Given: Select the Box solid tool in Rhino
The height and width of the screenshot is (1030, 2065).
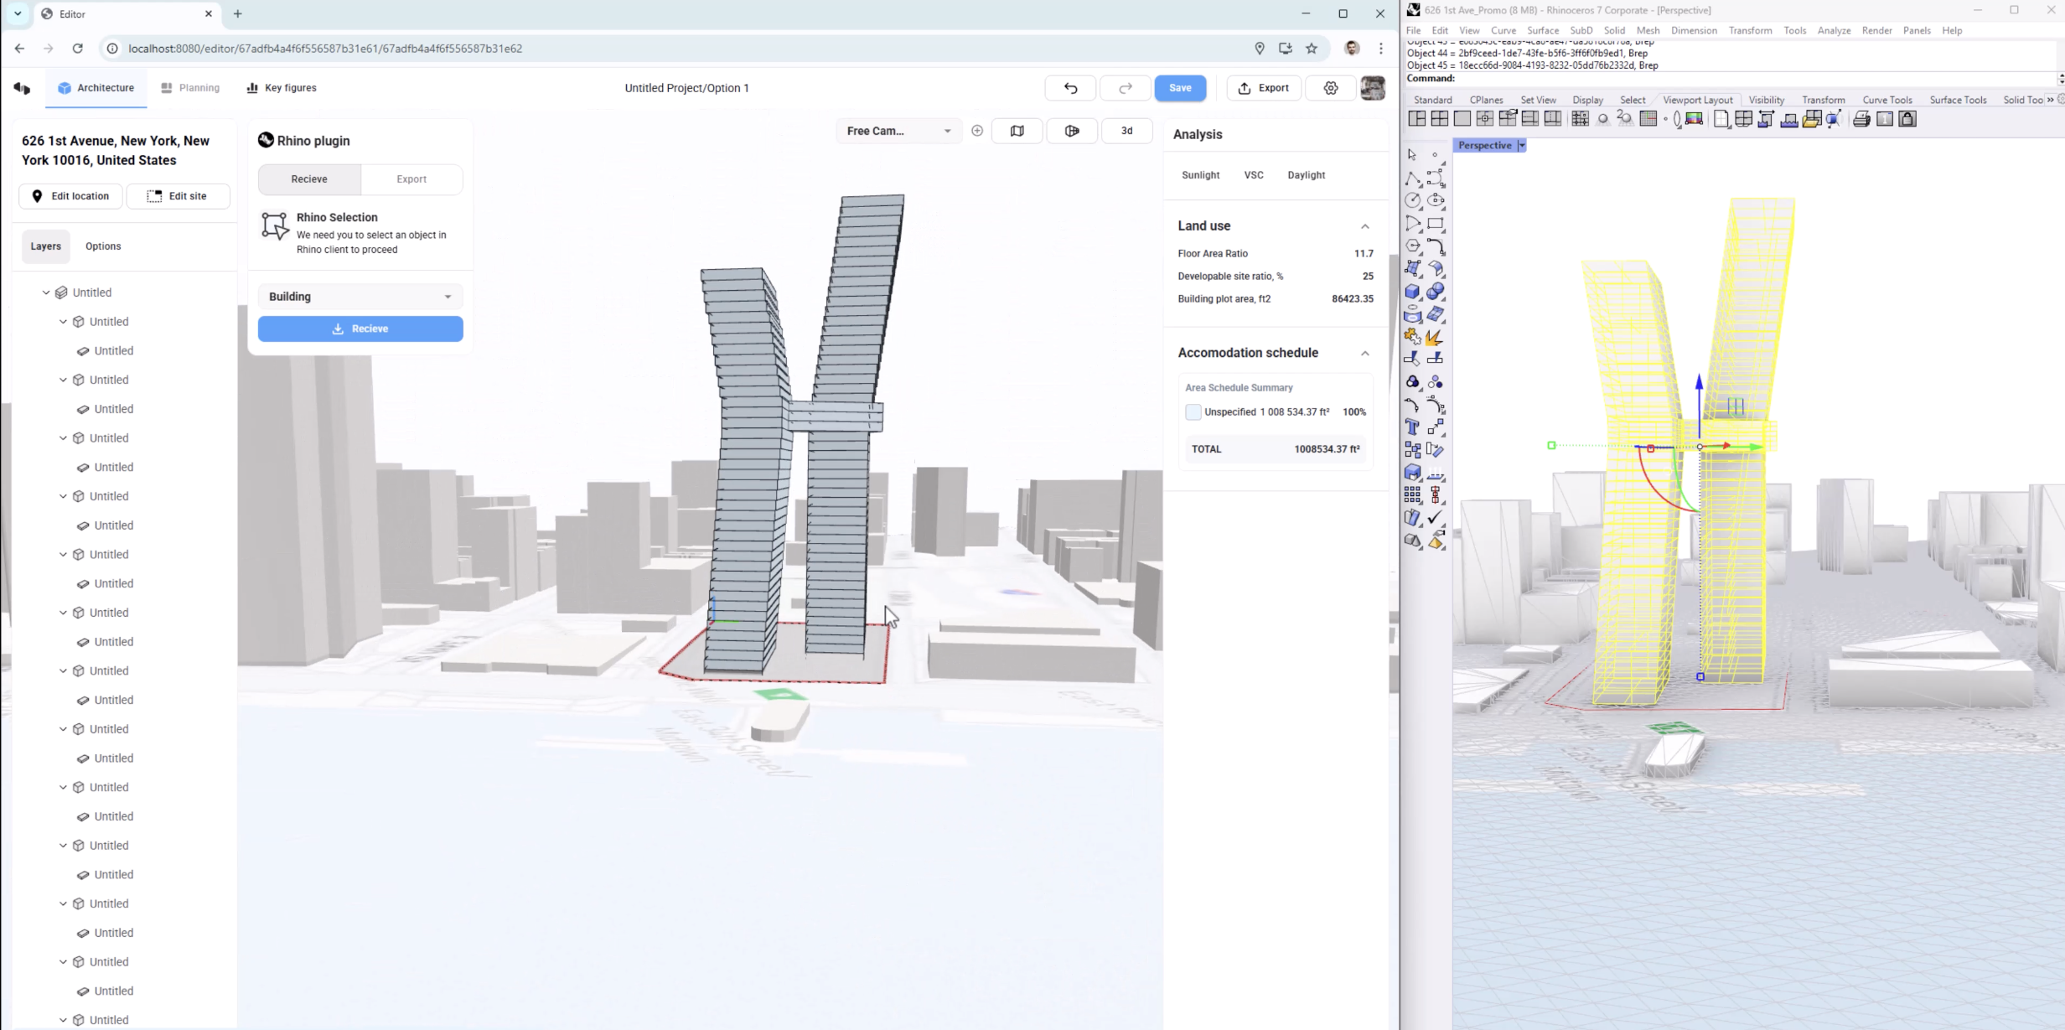Looking at the screenshot, I should (1413, 292).
